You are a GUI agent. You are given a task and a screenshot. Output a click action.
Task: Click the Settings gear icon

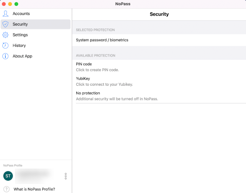click(5, 35)
